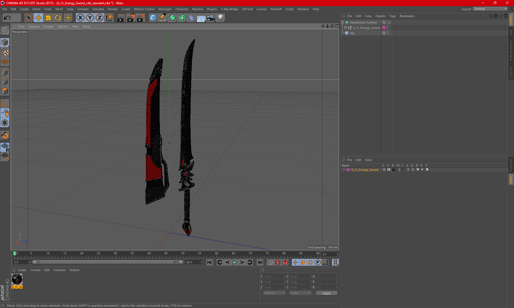This screenshot has width=514, height=308.
Task: Click the pink layer swatch of Si_Fi_Energy_Sword
Action: click(x=384, y=28)
